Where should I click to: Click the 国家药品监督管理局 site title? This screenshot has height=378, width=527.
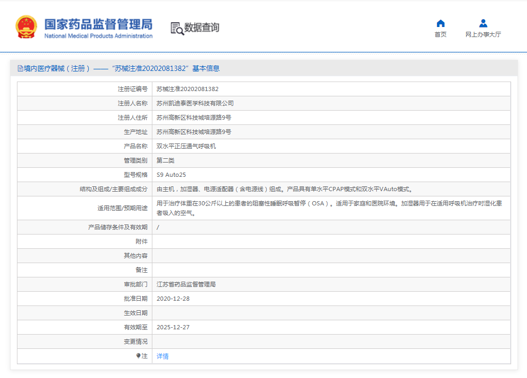[98, 25]
